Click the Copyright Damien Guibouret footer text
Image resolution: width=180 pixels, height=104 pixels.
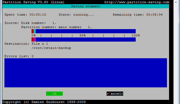(44, 102)
